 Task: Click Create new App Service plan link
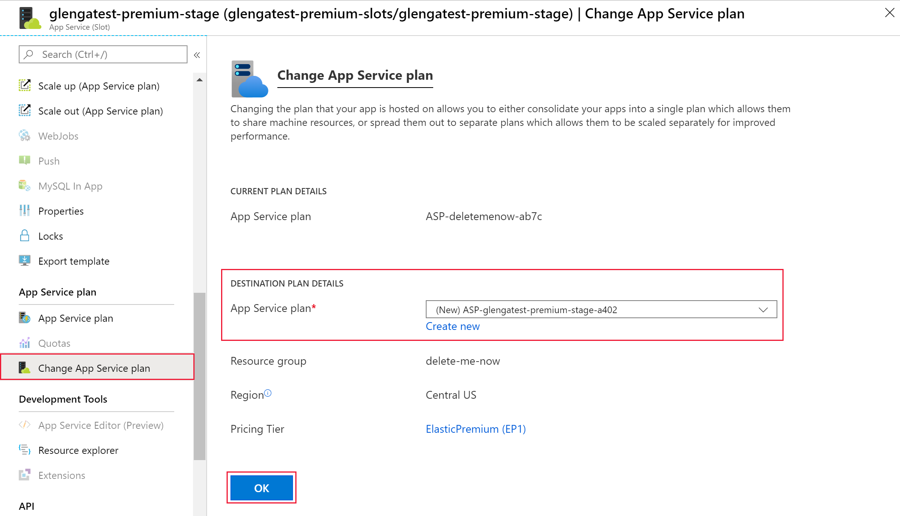[453, 326]
